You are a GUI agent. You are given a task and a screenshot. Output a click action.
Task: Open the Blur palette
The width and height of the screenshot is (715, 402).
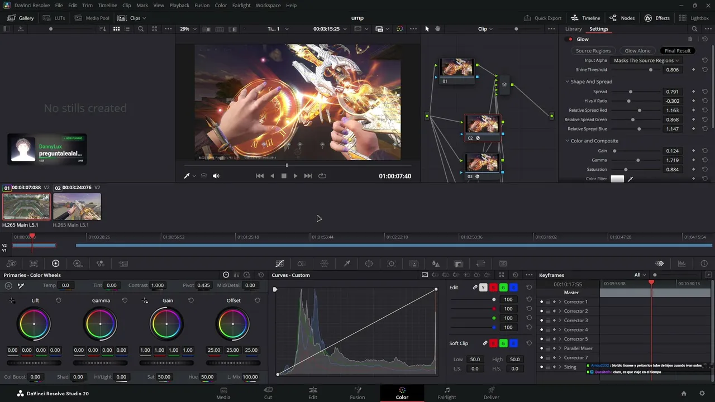click(x=436, y=264)
